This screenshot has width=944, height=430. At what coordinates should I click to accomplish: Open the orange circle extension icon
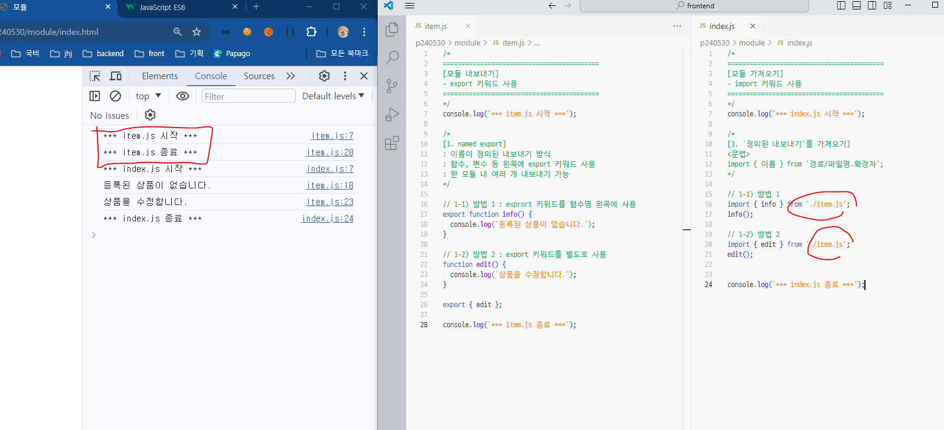pos(269,32)
